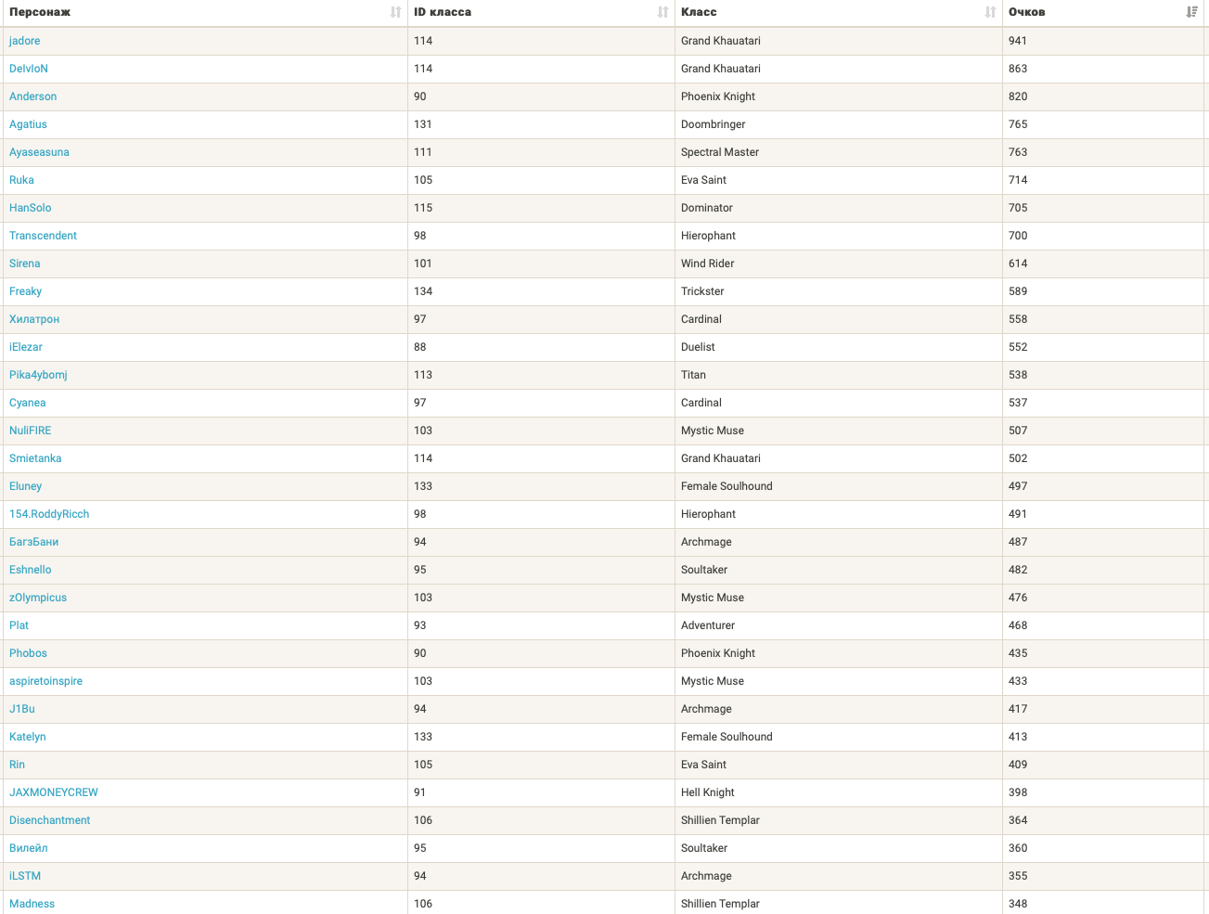The height and width of the screenshot is (914, 1209).
Task: Open jadore character profile link
Action: click(25, 41)
